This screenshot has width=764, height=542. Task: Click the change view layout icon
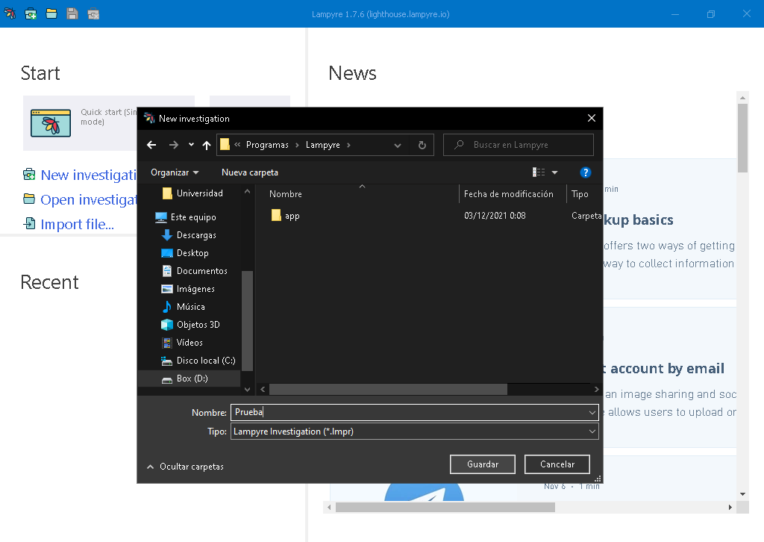click(539, 172)
